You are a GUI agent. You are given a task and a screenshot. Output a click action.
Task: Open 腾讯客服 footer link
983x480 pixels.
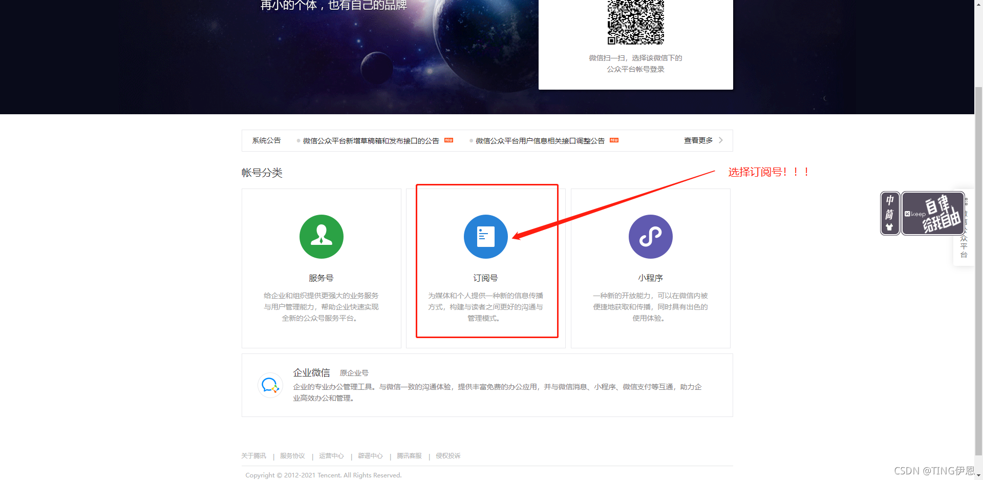click(x=409, y=456)
